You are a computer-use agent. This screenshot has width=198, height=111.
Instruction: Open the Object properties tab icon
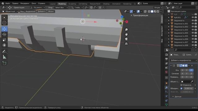(166, 83)
